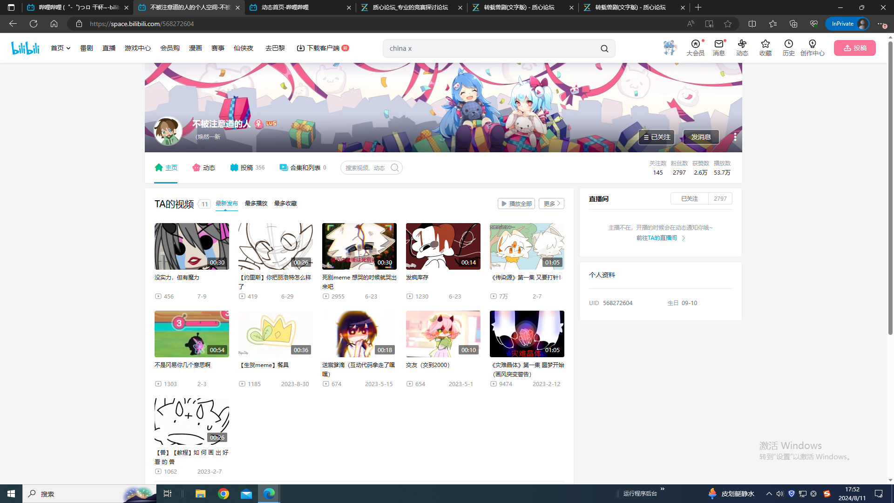
Task: Sort videos by 最多收藏
Action: click(x=285, y=204)
